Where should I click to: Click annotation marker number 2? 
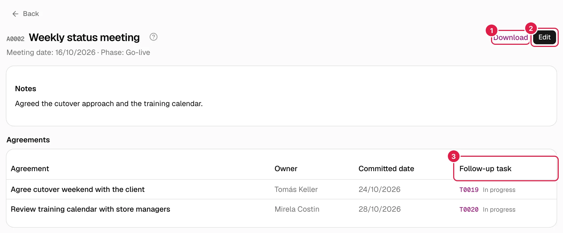click(531, 28)
